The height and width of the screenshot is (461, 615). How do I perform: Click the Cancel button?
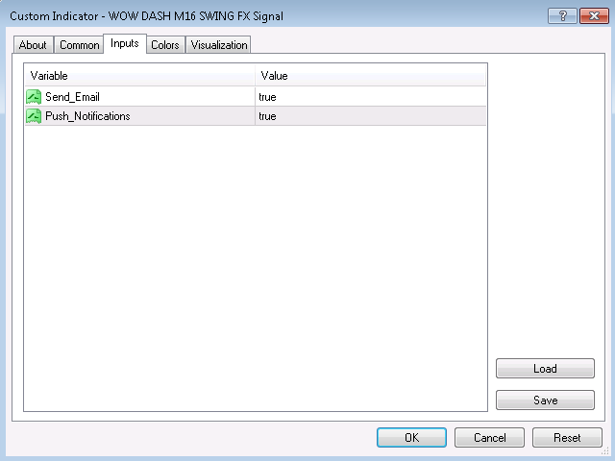tap(489, 438)
